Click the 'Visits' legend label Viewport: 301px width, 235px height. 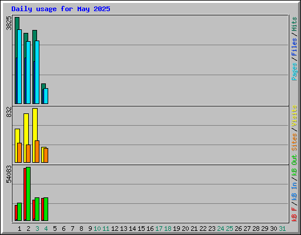click(x=295, y=116)
